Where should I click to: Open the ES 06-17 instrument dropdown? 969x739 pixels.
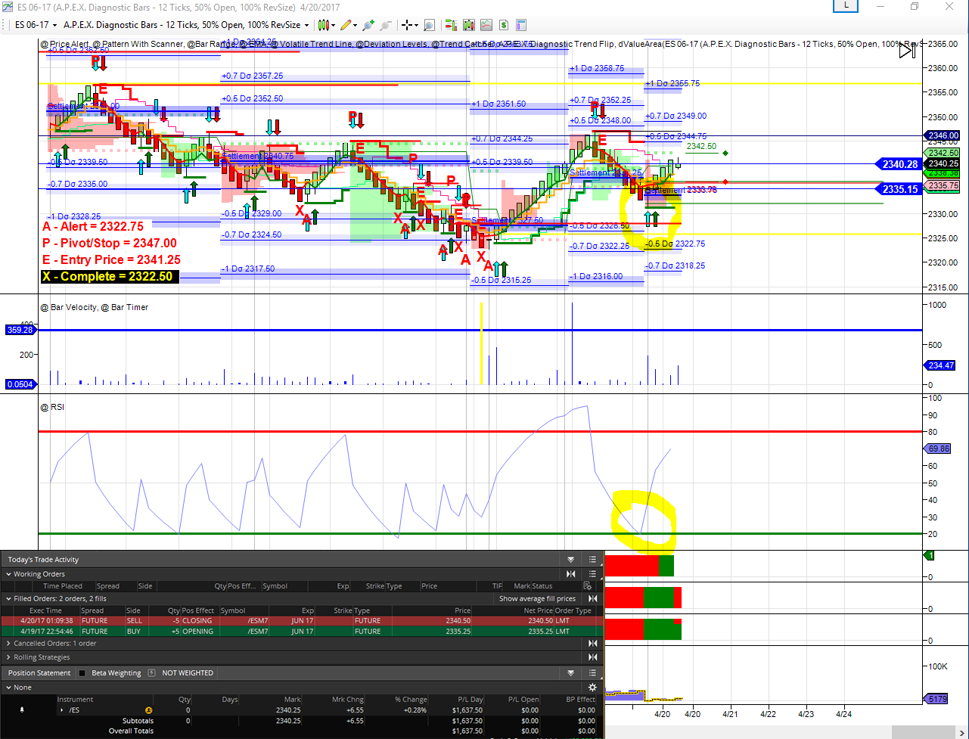pyautogui.click(x=35, y=25)
